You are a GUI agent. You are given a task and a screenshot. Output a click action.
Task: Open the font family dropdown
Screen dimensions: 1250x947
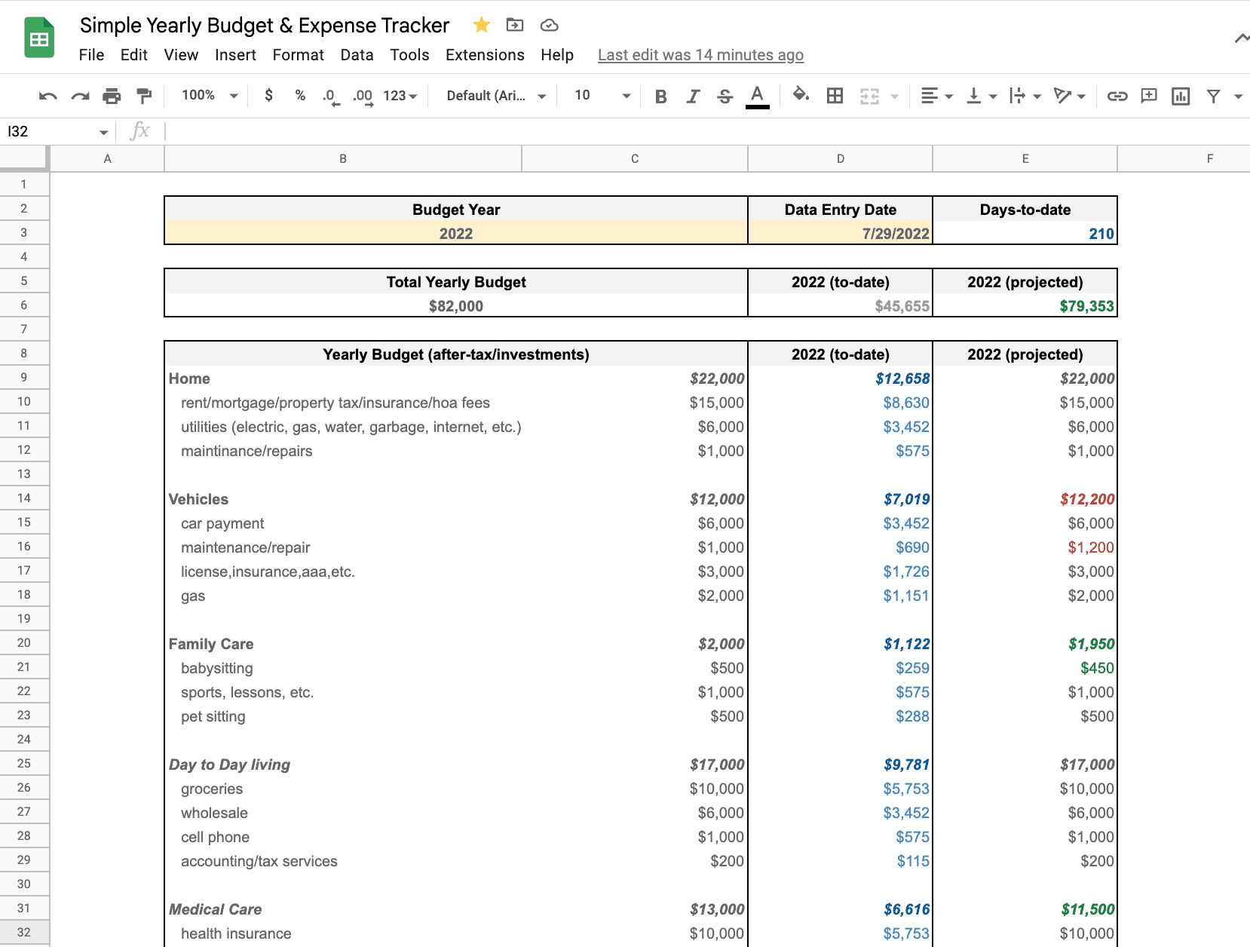point(496,96)
